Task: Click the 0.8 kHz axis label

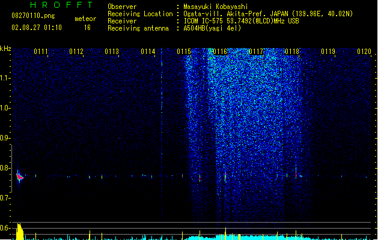Action: 5,168
